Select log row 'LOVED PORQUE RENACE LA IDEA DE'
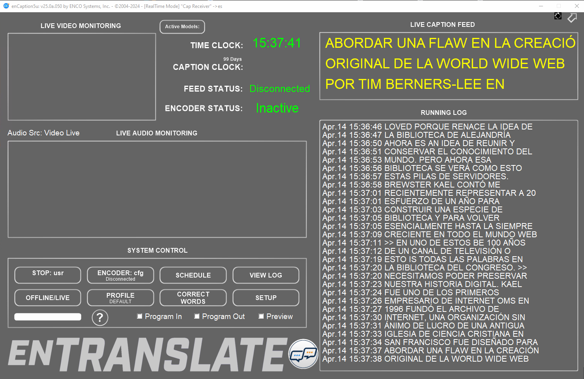 [x=427, y=127]
